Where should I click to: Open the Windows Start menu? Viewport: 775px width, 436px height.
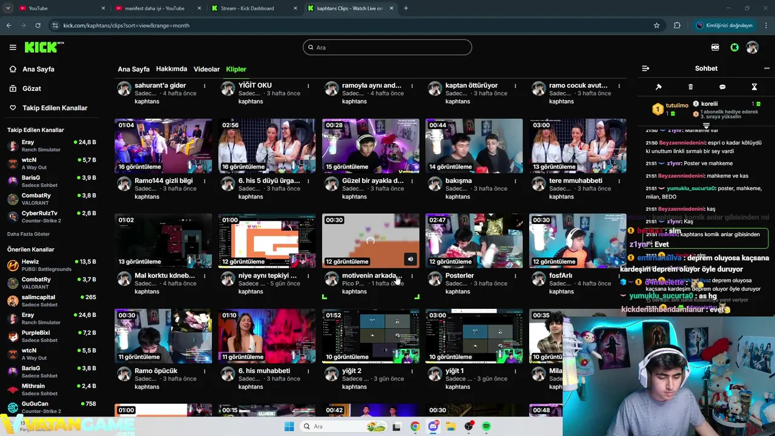coord(289,426)
